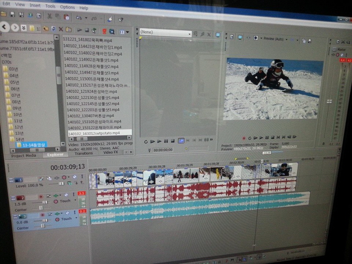Click the Explorer Up One Level folder icon

point(46,29)
